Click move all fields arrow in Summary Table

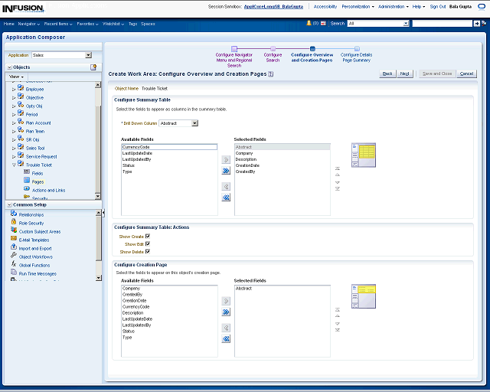(x=226, y=171)
